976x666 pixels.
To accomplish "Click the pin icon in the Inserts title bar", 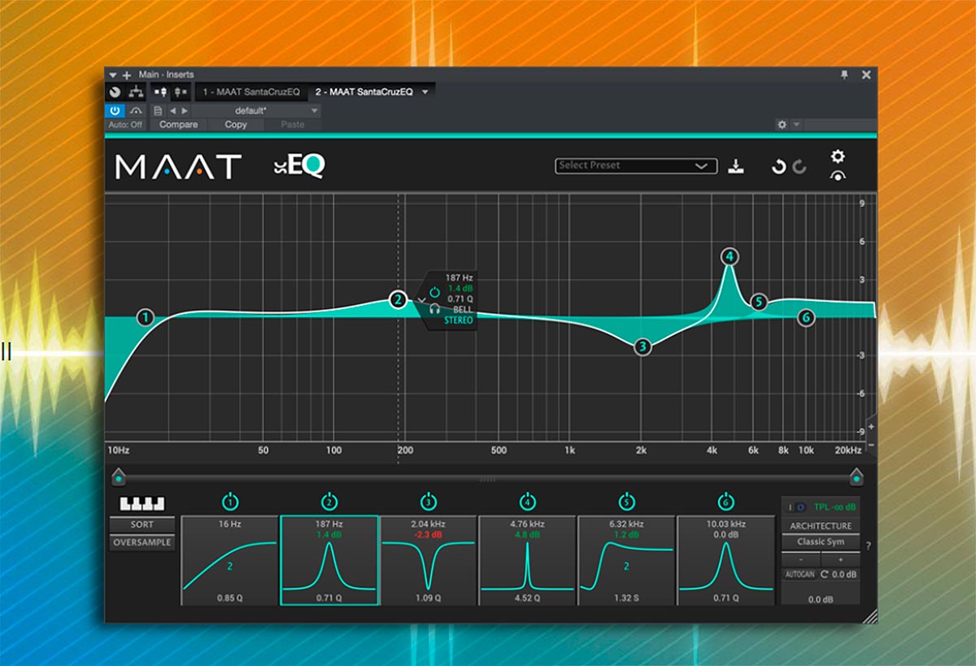I will (845, 75).
